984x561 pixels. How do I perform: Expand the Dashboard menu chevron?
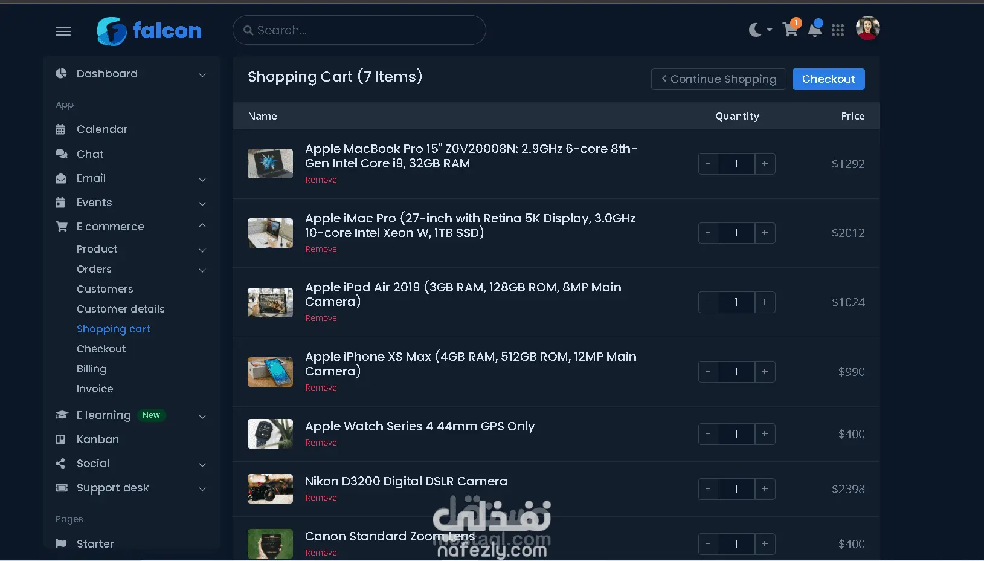pos(202,75)
